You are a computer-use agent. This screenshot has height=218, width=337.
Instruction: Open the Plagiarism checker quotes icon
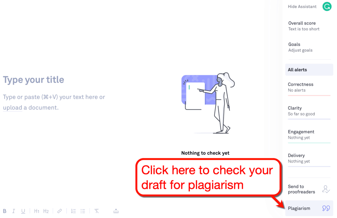(x=326, y=208)
